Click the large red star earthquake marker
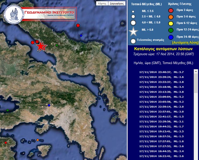This screenshot has width=199, height=160. point(41,46)
